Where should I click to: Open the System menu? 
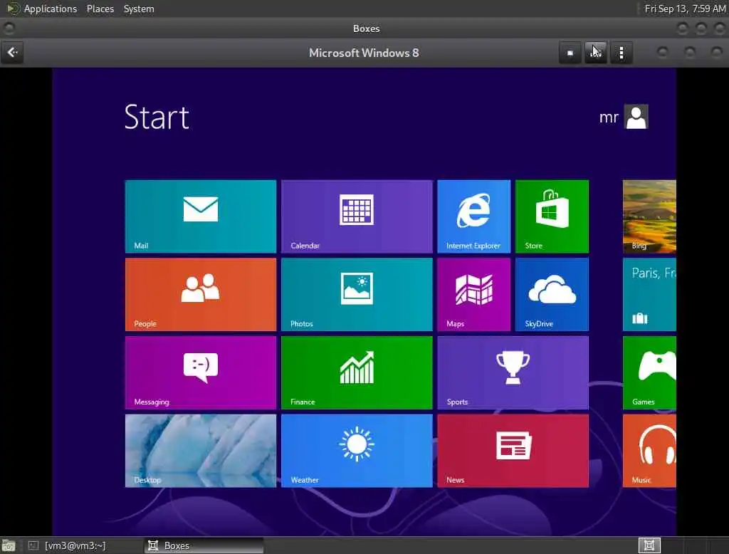(x=139, y=9)
